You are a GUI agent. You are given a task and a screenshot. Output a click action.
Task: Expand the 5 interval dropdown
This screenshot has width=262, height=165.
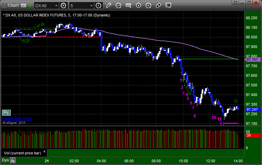point(91,6)
